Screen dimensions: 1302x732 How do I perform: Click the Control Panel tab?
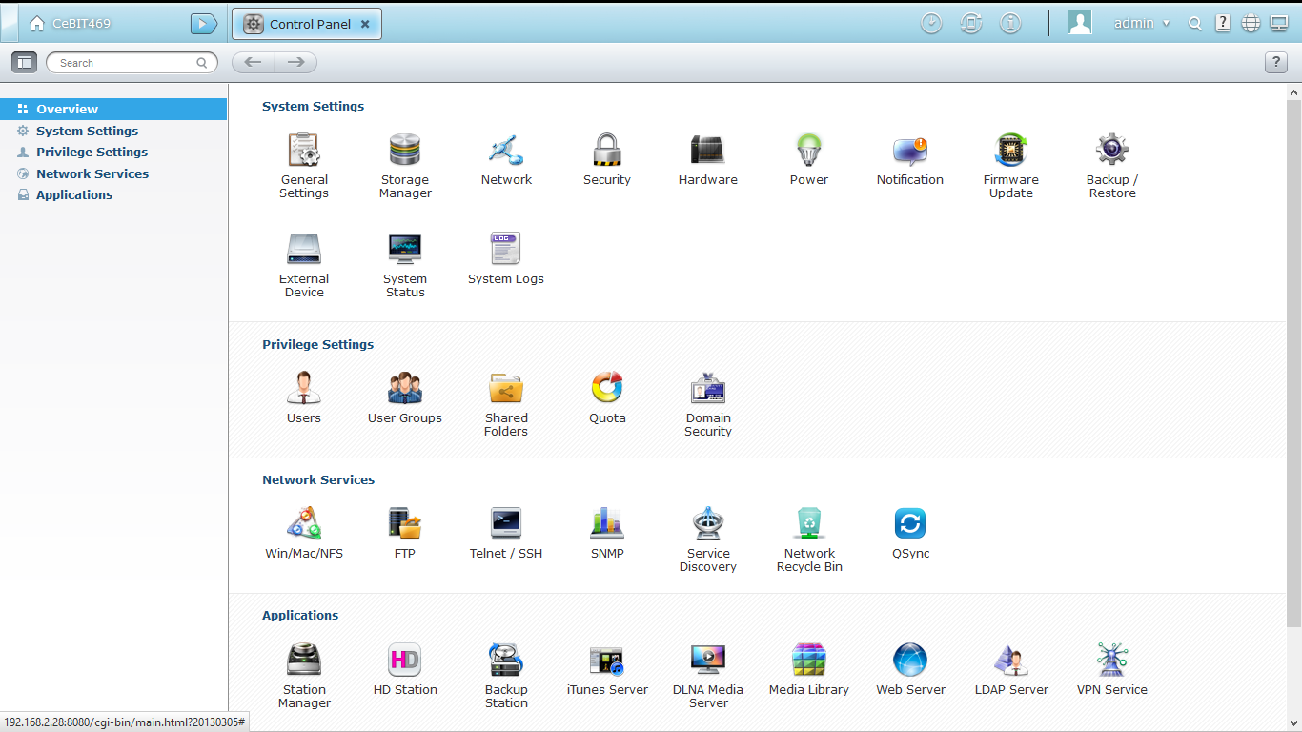(307, 24)
